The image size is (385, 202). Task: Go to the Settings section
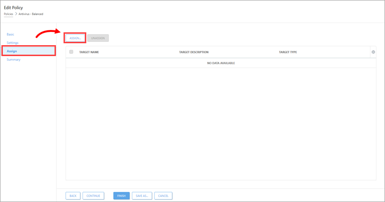click(x=12, y=43)
